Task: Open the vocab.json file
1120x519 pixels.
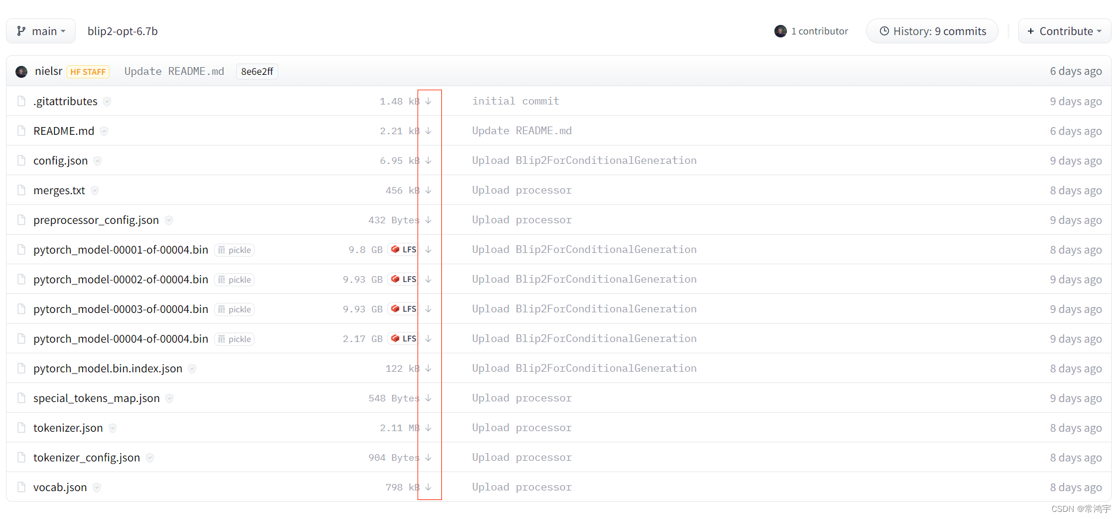Action: pyautogui.click(x=60, y=488)
